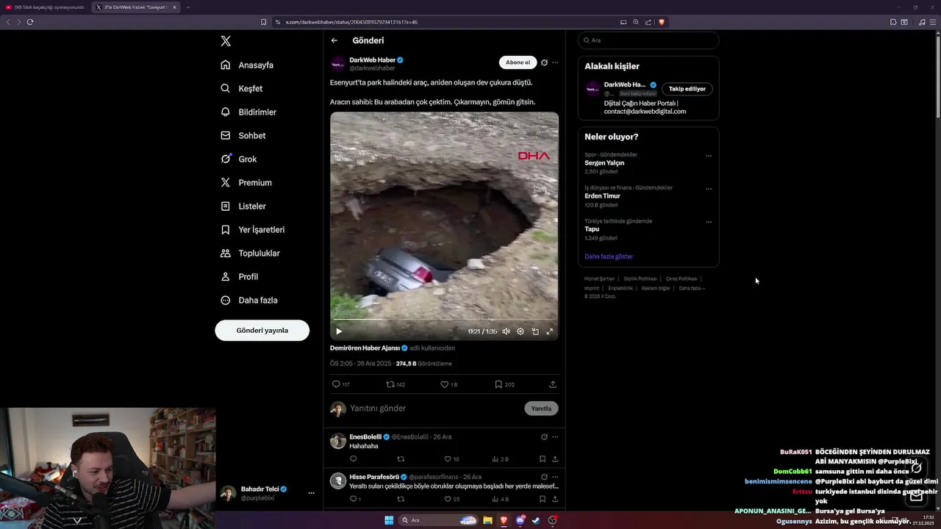The height and width of the screenshot is (529, 941).
Task: Open Premium from the sidebar
Action: pyautogui.click(x=246, y=182)
